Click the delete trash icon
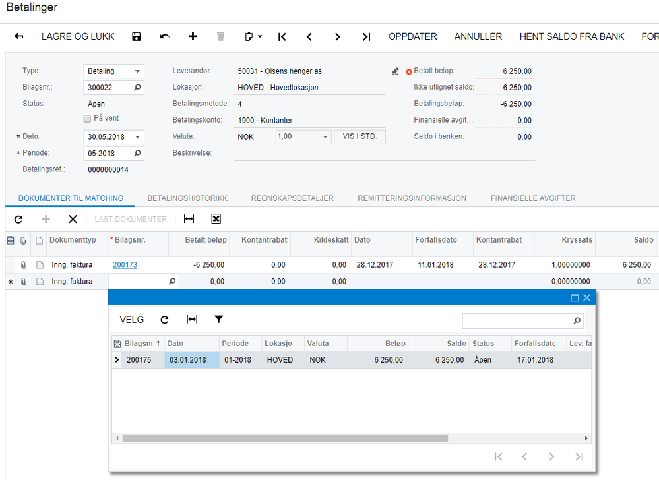Image resolution: width=659 pixels, height=480 pixels. [x=220, y=36]
